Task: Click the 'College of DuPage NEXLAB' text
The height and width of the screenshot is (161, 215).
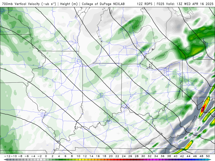Action: tap(103, 4)
